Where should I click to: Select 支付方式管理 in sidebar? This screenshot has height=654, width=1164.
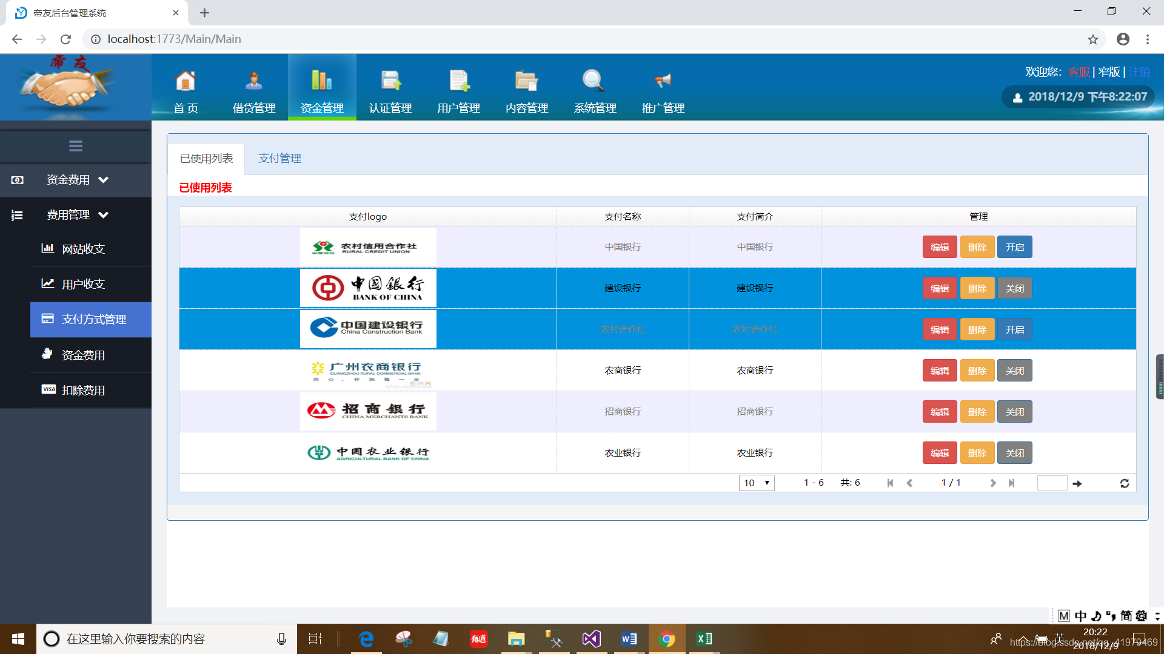tap(91, 319)
